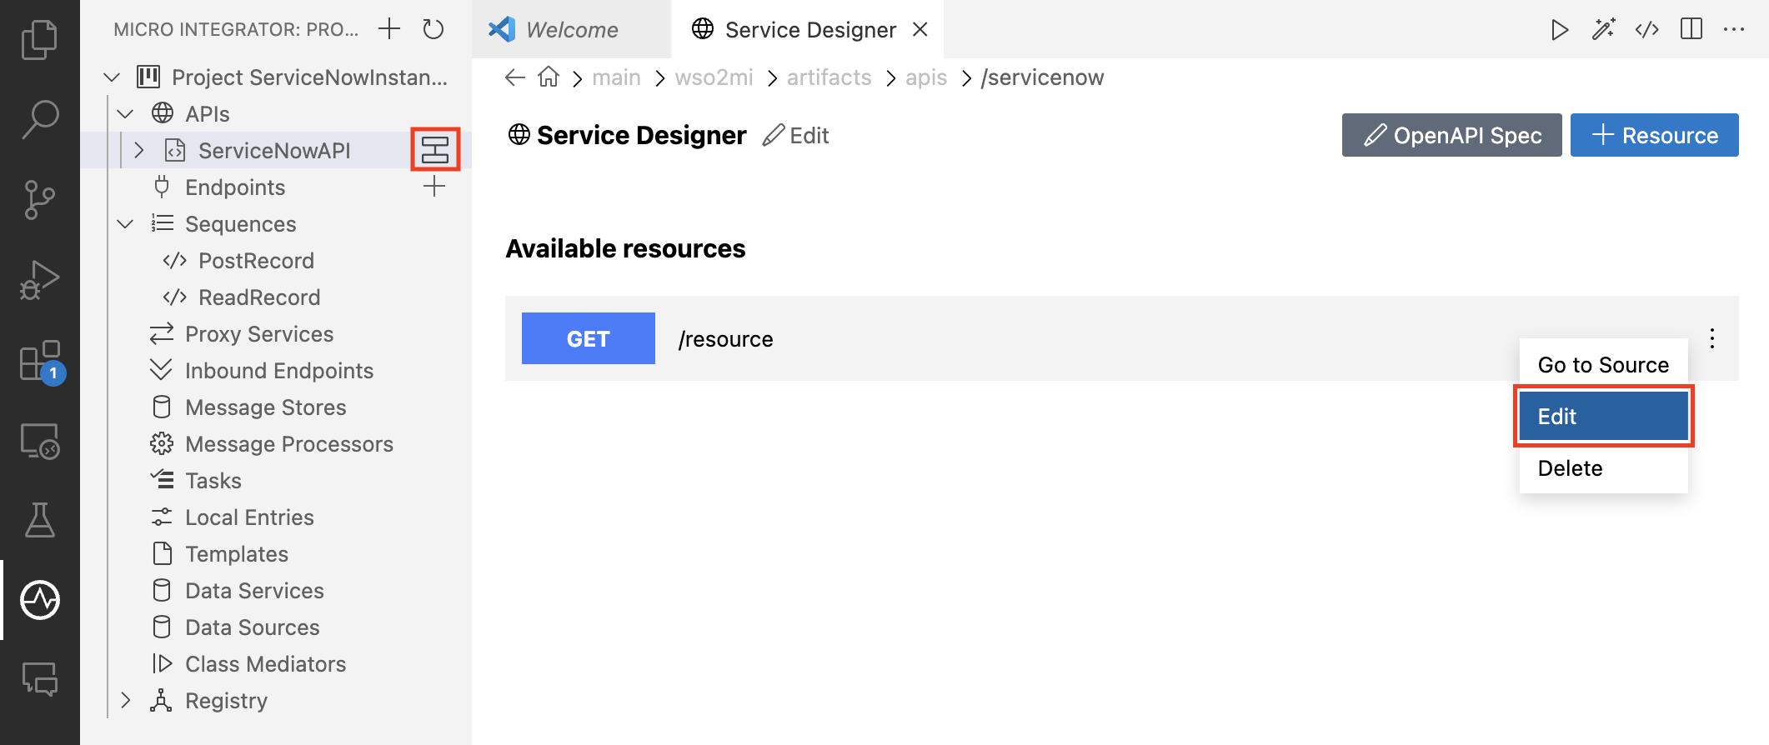This screenshot has width=1769, height=745.
Task: Select the ServiceNowAPI tree item
Action: [x=274, y=151]
